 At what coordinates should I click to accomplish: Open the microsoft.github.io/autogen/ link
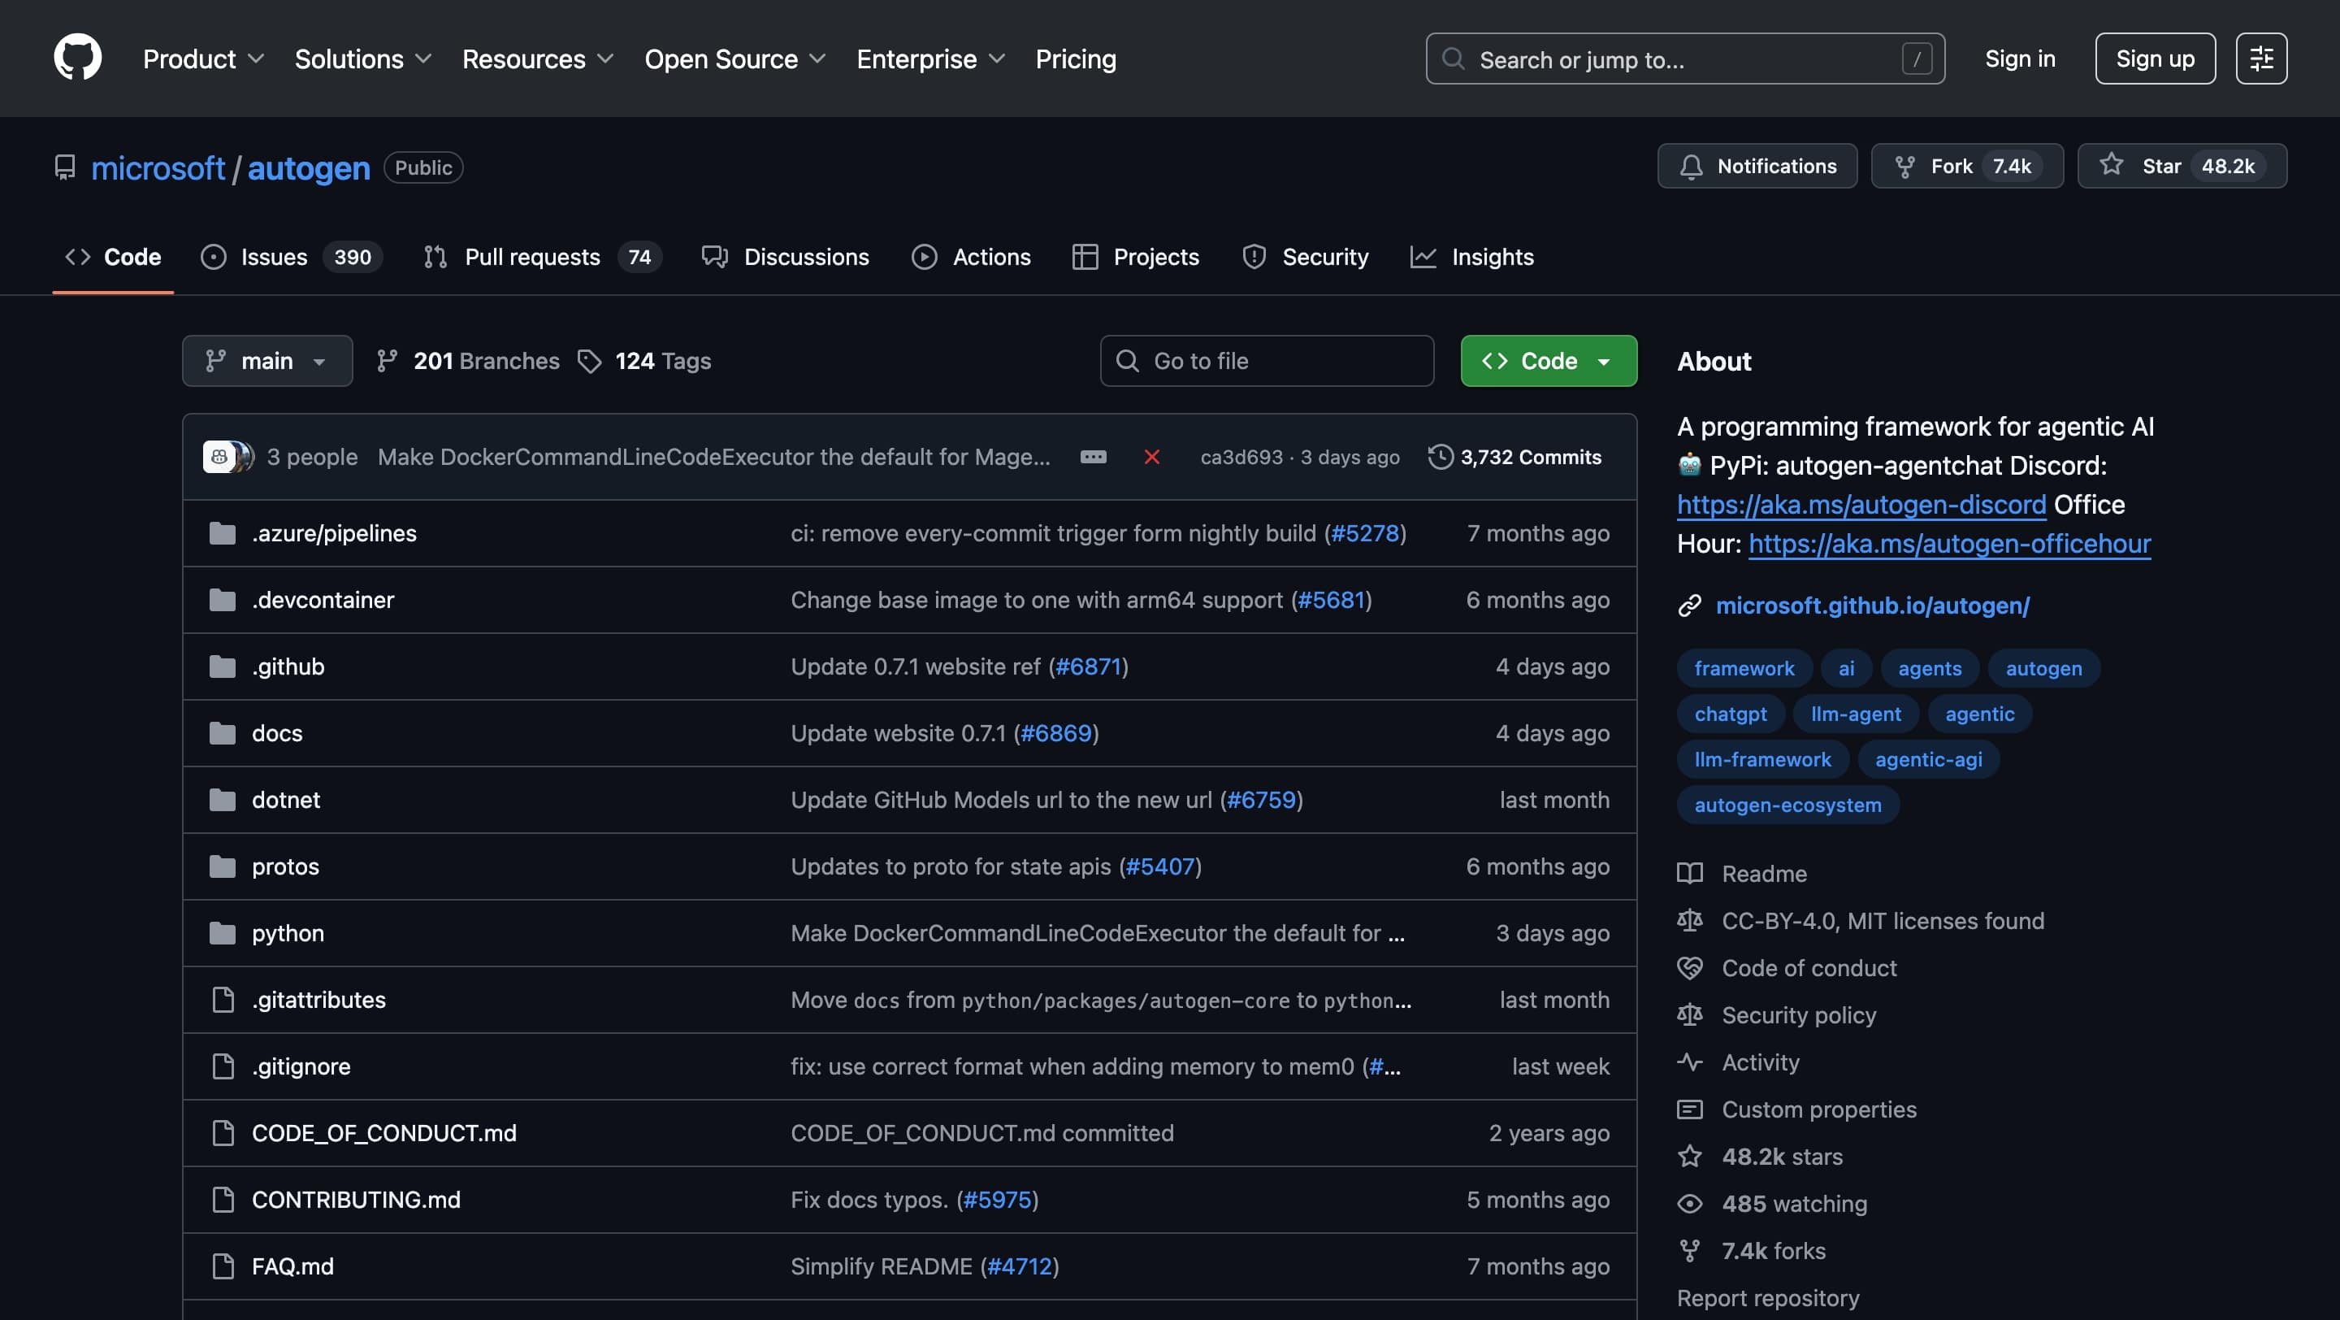pyautogui.click(x=1874, y=605)
